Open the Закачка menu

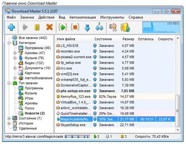click(x=27, y=17)
